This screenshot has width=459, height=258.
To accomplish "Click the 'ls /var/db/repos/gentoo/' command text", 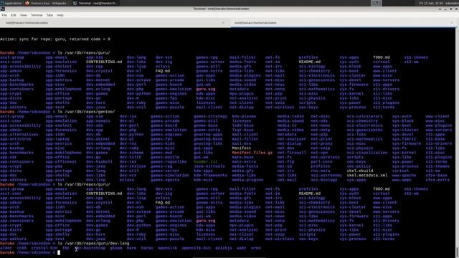I will [x=86, y=112].
